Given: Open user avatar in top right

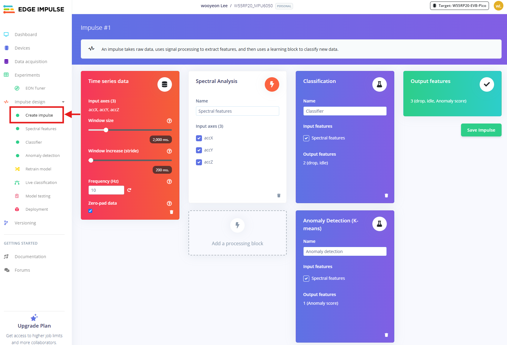Looking at the screenshot, I should 498,6.
